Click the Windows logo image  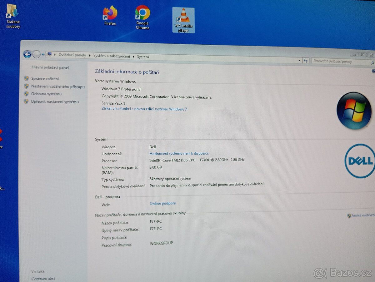354,110
